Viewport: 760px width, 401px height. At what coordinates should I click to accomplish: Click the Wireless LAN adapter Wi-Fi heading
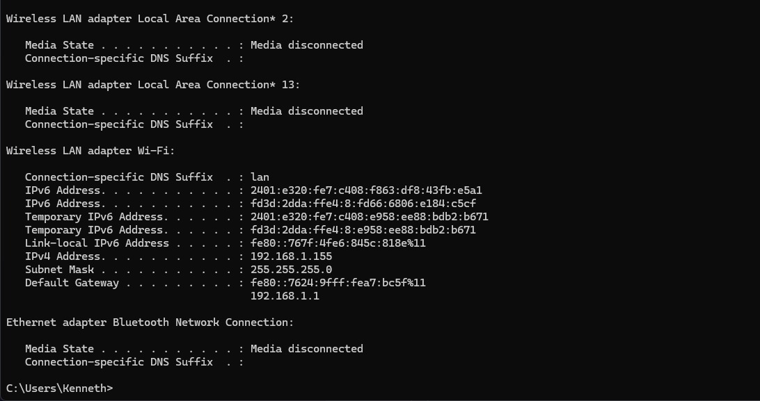90,150
